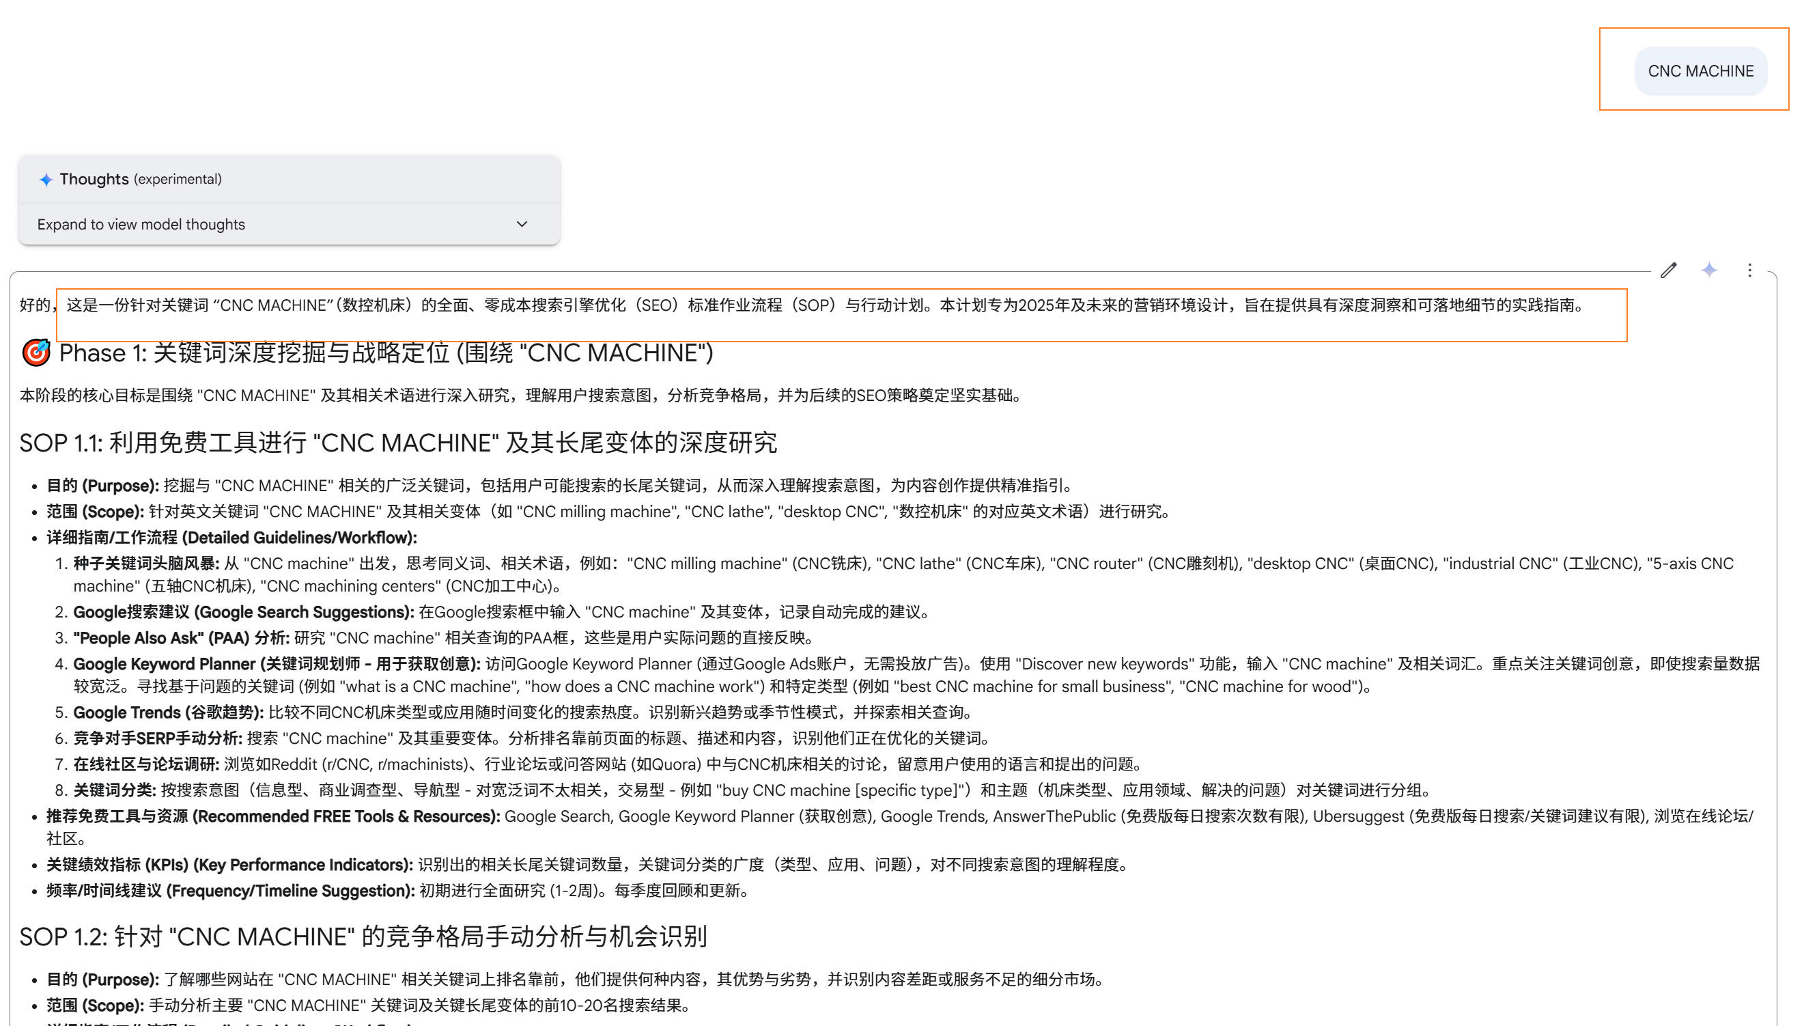Click the 范围 (Scope) bullet under SOP 1.2
This screenshot has height=1026, width=1804.
point(370,1006)
